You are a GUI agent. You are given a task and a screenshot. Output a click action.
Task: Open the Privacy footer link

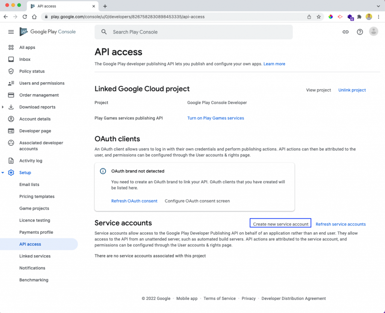point(249,298)
